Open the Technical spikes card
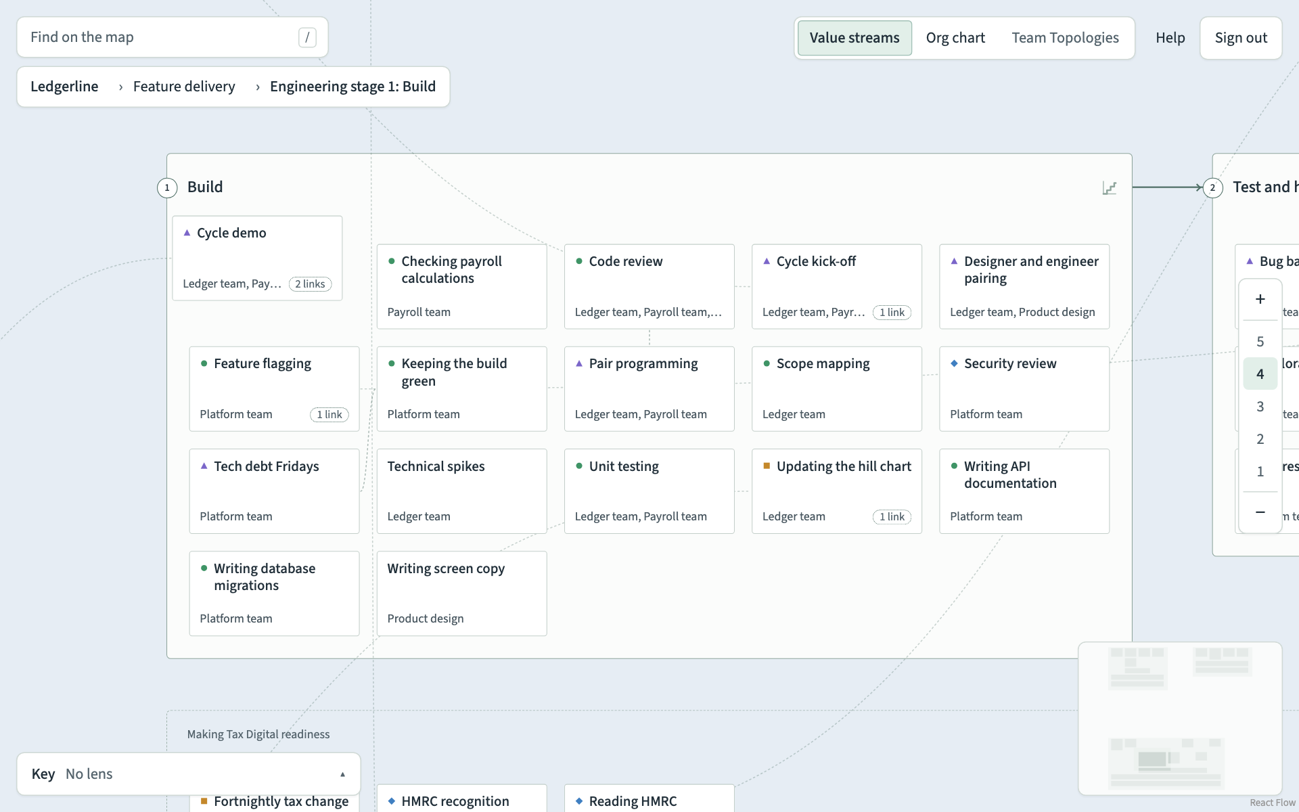The image size is (1299, 812). point(461,491)
